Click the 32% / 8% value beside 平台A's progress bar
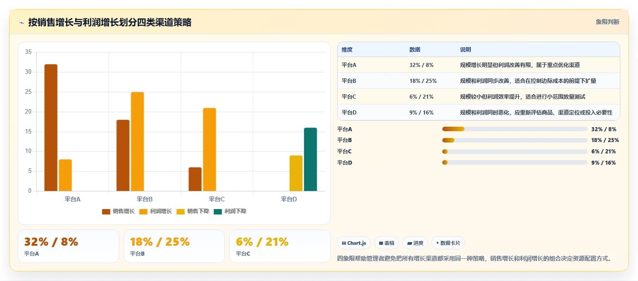Image resolution: width=638 pixels, height=281 pixels. (604, 129)
